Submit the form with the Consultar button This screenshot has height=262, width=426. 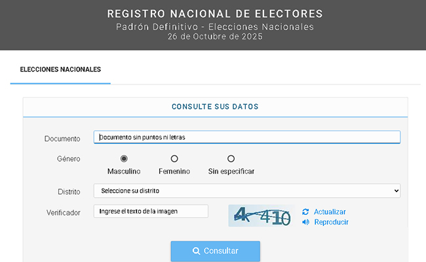click(x=216, y=251)
